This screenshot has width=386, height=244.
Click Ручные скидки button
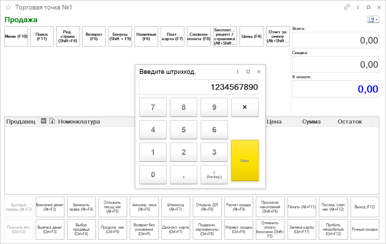[x=365, y=229]
